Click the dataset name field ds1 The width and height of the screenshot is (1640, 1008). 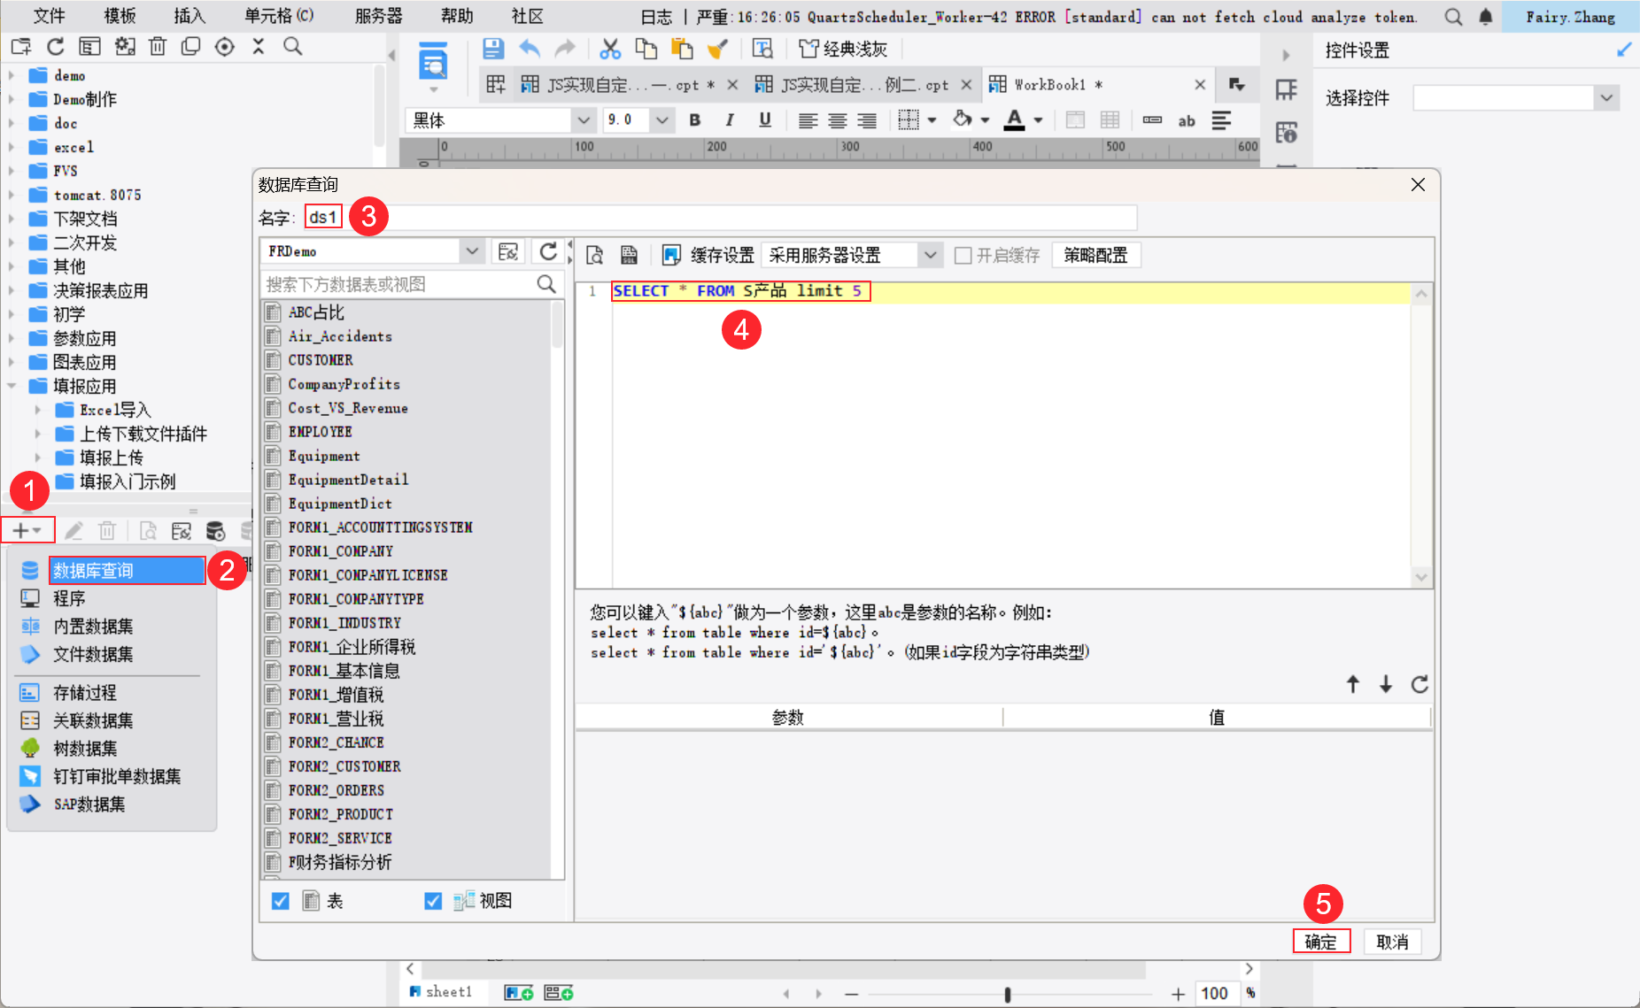(x=720, y=218)
